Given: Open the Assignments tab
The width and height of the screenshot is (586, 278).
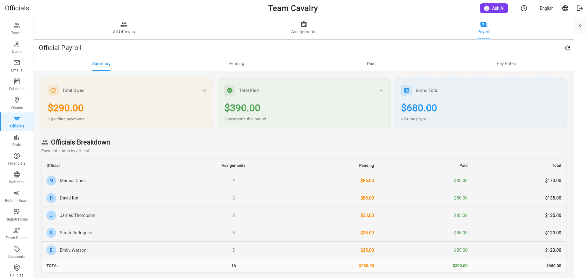Looking at the screenshot, I should tap(304, 28).
